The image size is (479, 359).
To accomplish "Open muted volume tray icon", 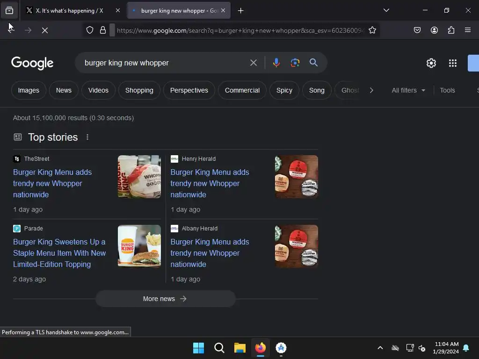I will [x=422, y=348].
